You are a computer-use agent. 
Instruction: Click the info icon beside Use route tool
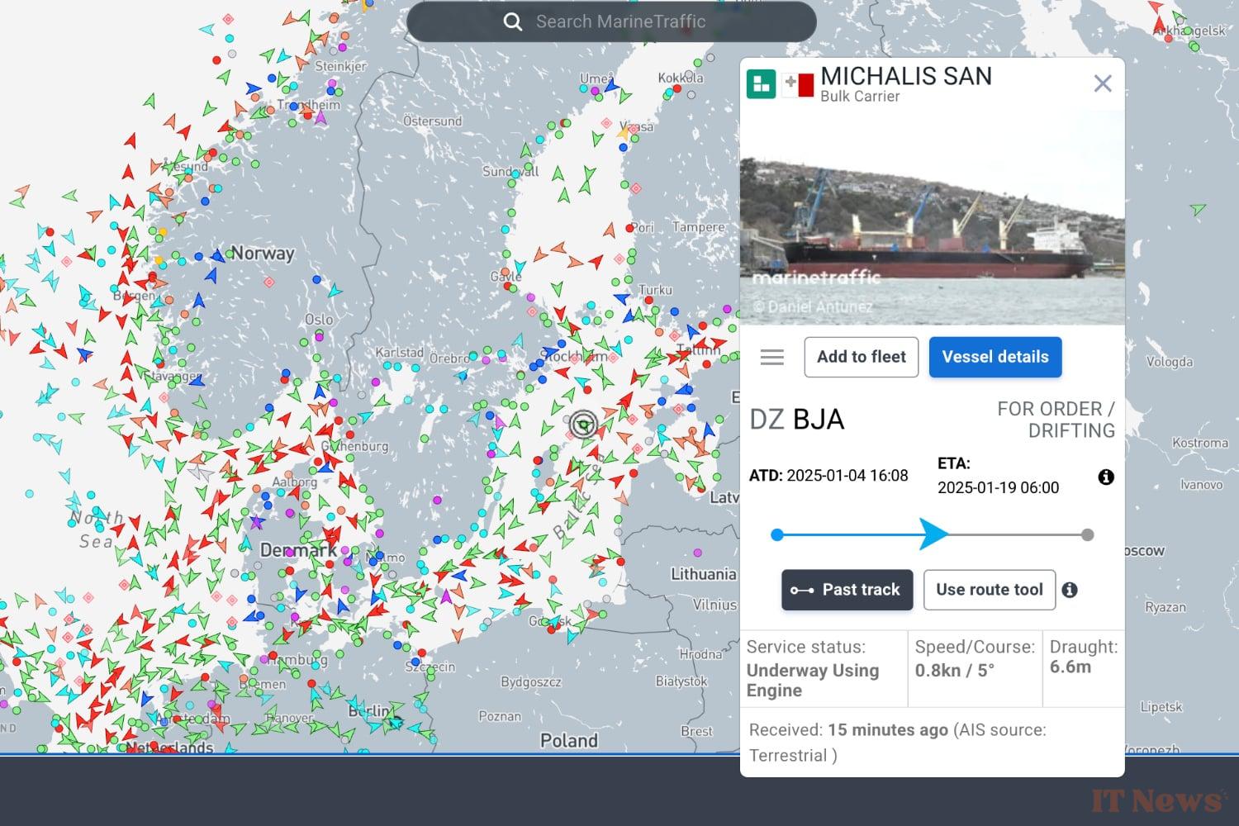pos(1070,589)
